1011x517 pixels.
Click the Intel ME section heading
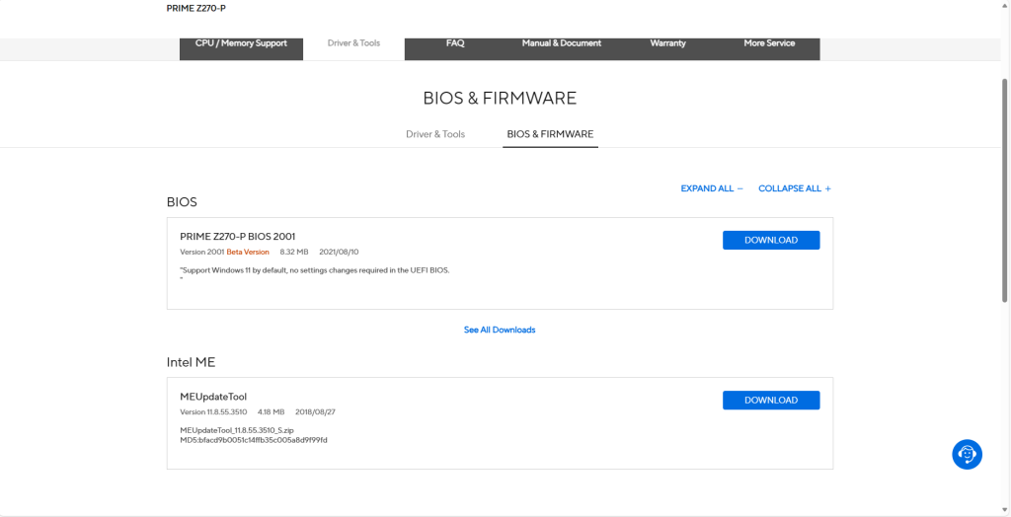coord(191,362)
